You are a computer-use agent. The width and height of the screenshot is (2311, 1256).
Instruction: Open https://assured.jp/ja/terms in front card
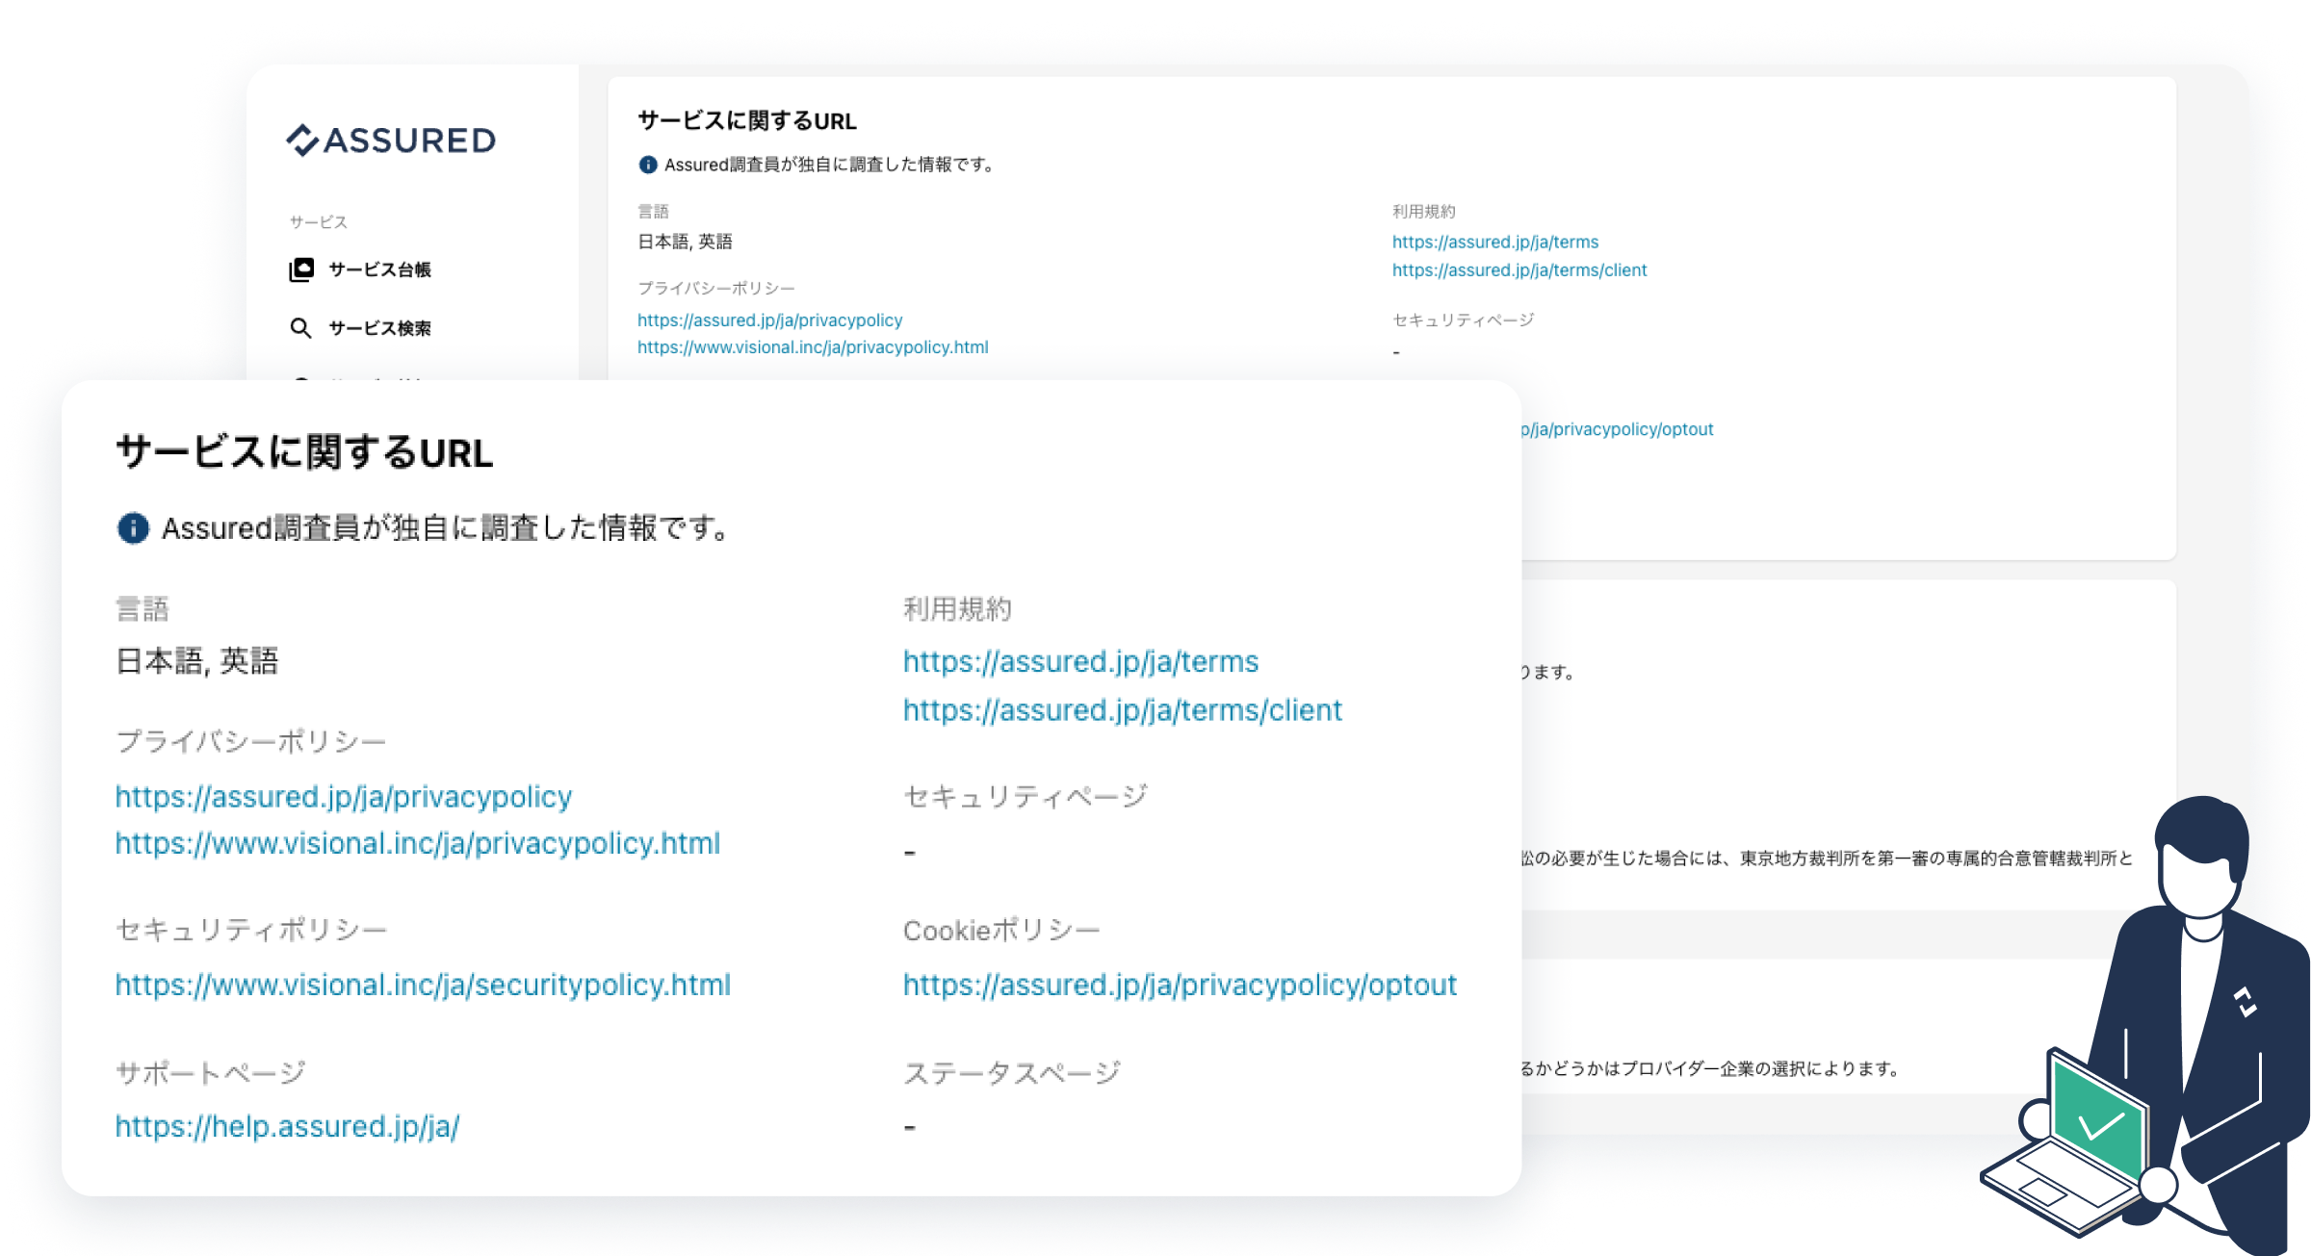[x=1080, y=661]
